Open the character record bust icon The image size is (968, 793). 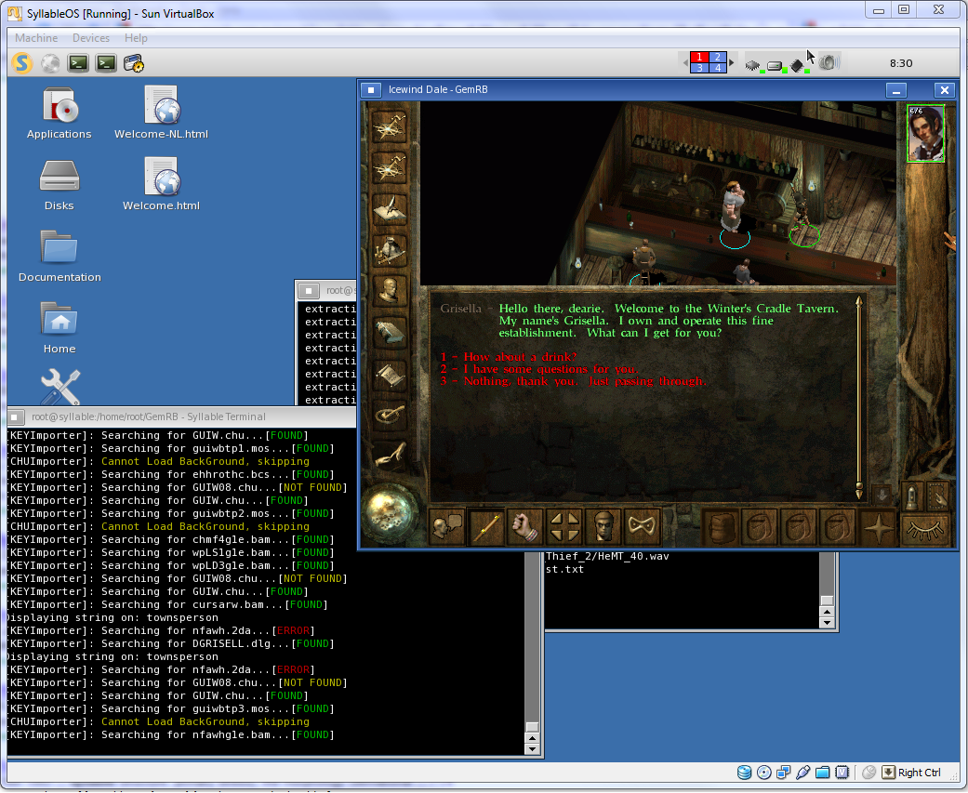tap(390, 291)
